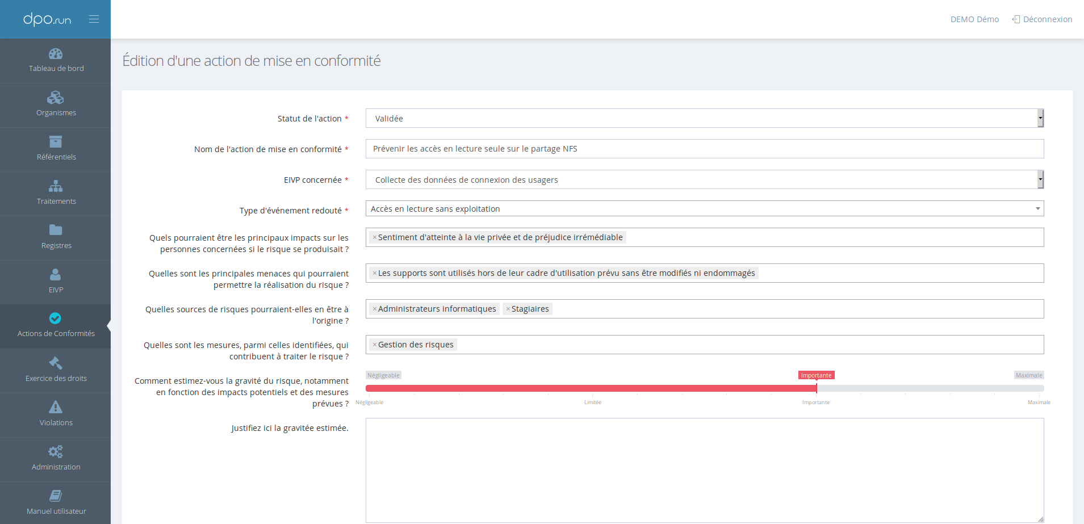Remove the Les supports sont utilisés tag
Viewport: 1084px width, 524px height.
click(375, 273)
